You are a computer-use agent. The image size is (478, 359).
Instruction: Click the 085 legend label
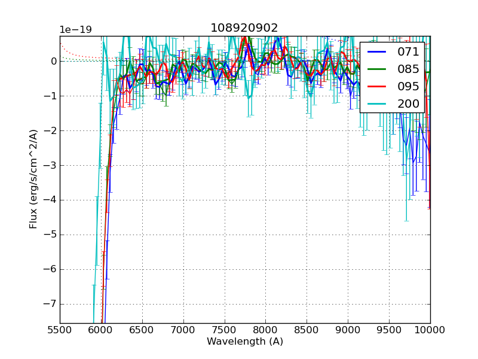408,69
